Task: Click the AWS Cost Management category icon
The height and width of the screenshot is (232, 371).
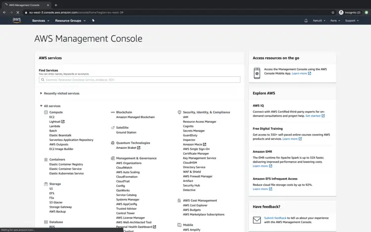Action: pos(179,200)
